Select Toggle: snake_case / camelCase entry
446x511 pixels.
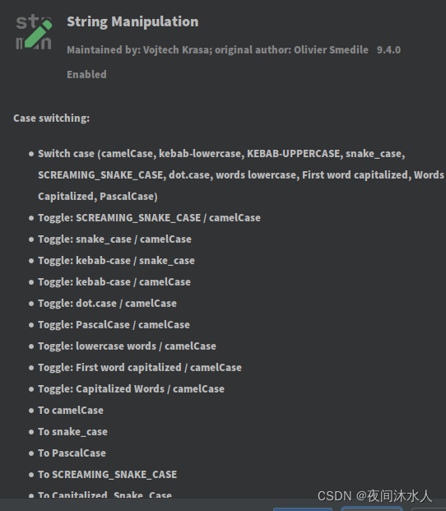114,239
